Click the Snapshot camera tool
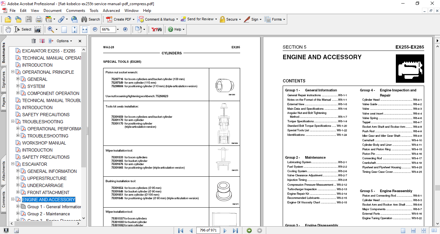This screenshot has width=440, height=234. (38, 29)
